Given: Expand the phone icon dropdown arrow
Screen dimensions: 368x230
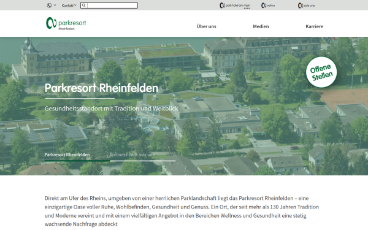Looking at the screenshot, I should 55,5.
